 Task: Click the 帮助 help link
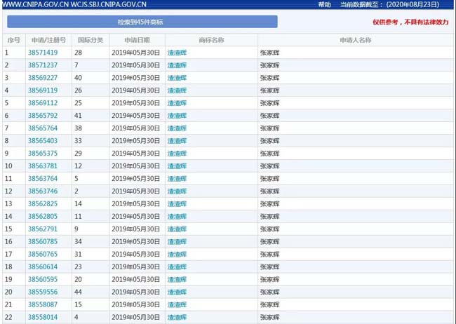[x=324, y=4]
